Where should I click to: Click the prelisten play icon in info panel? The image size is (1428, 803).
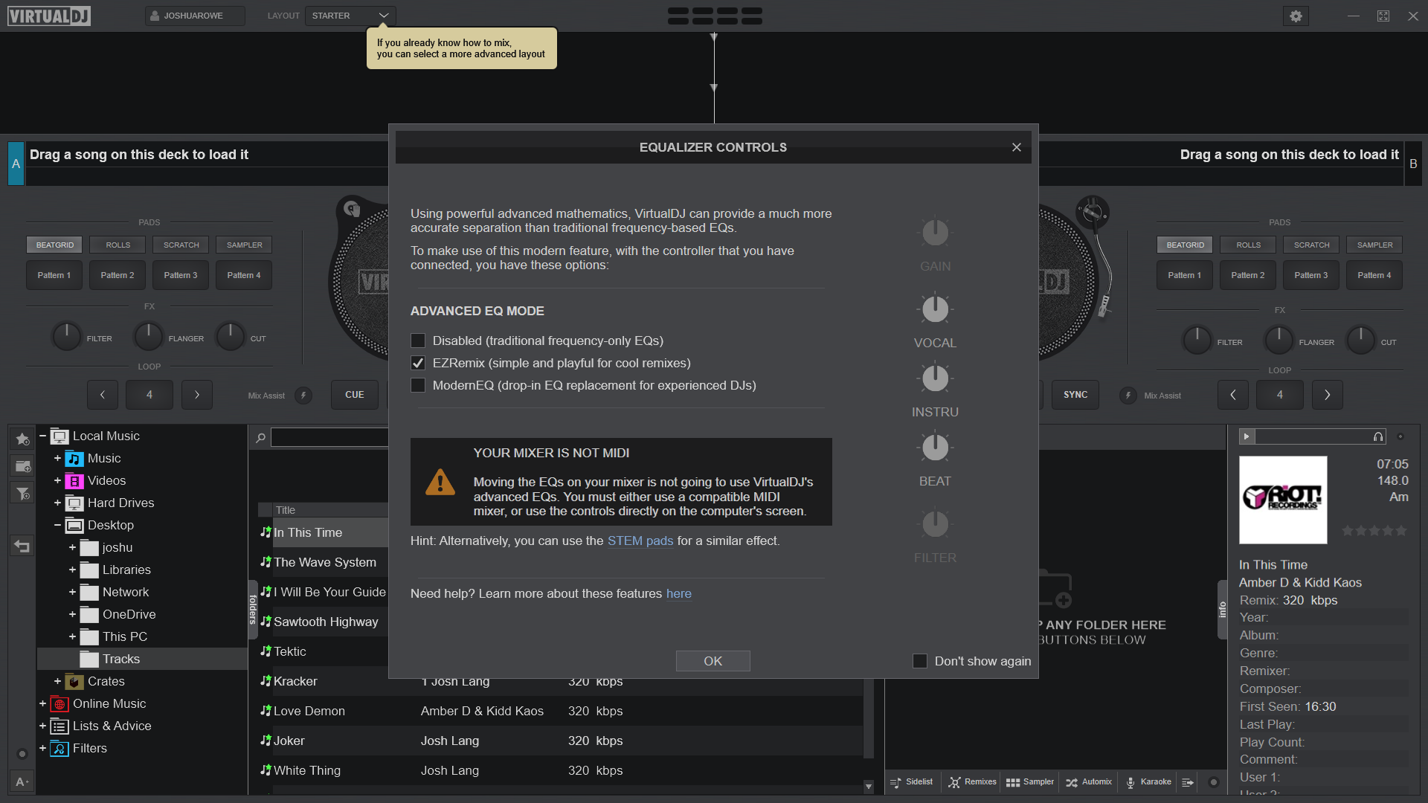click(1247, 436)
